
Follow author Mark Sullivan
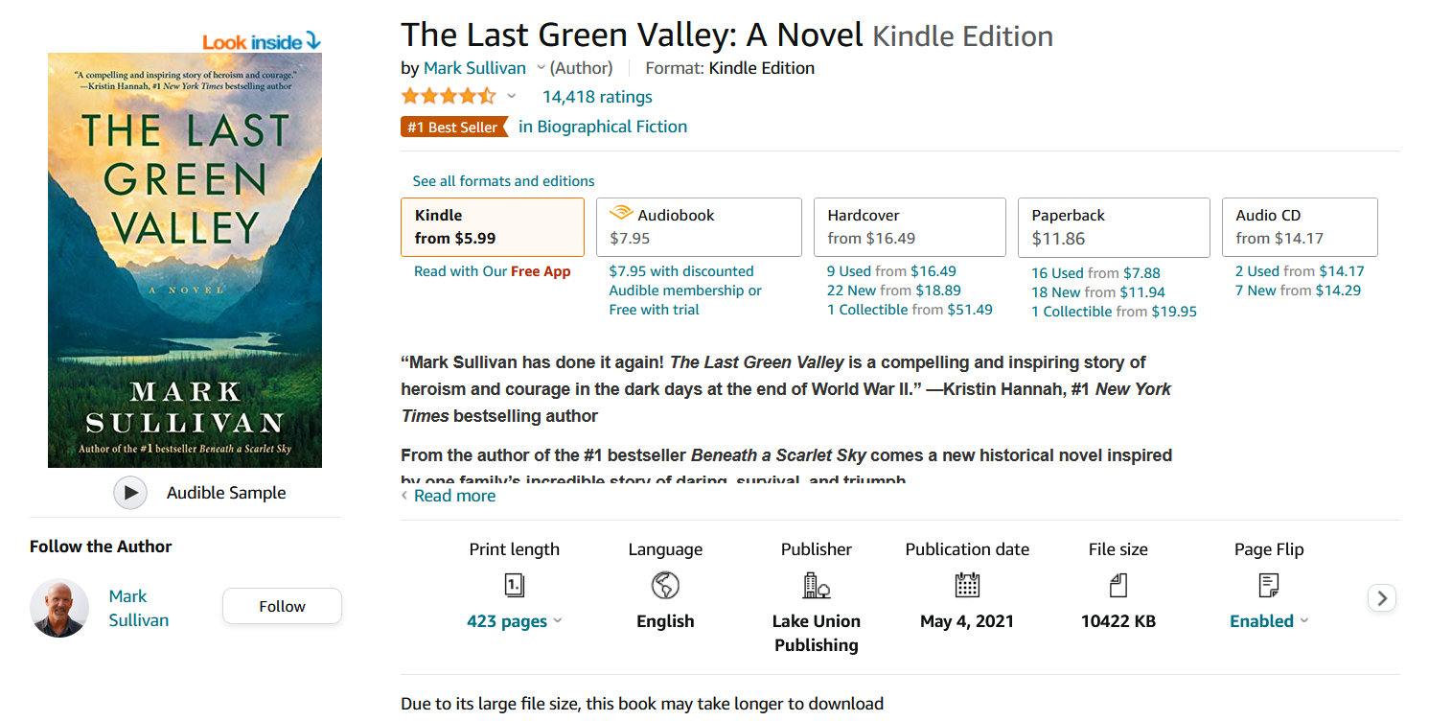(x=282, y=606)
